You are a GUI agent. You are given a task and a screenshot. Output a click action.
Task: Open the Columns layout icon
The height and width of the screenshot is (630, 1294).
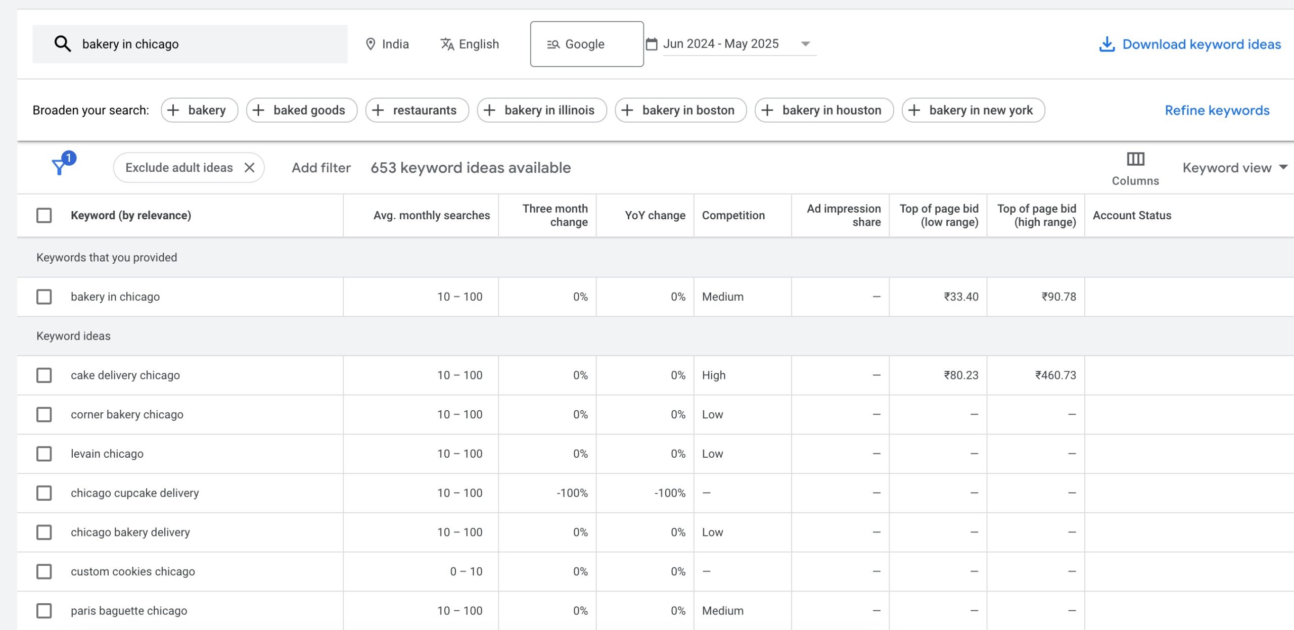[1135, 160]
